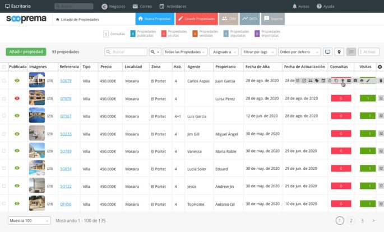Check the box for SO678 row

coord(4,81)
